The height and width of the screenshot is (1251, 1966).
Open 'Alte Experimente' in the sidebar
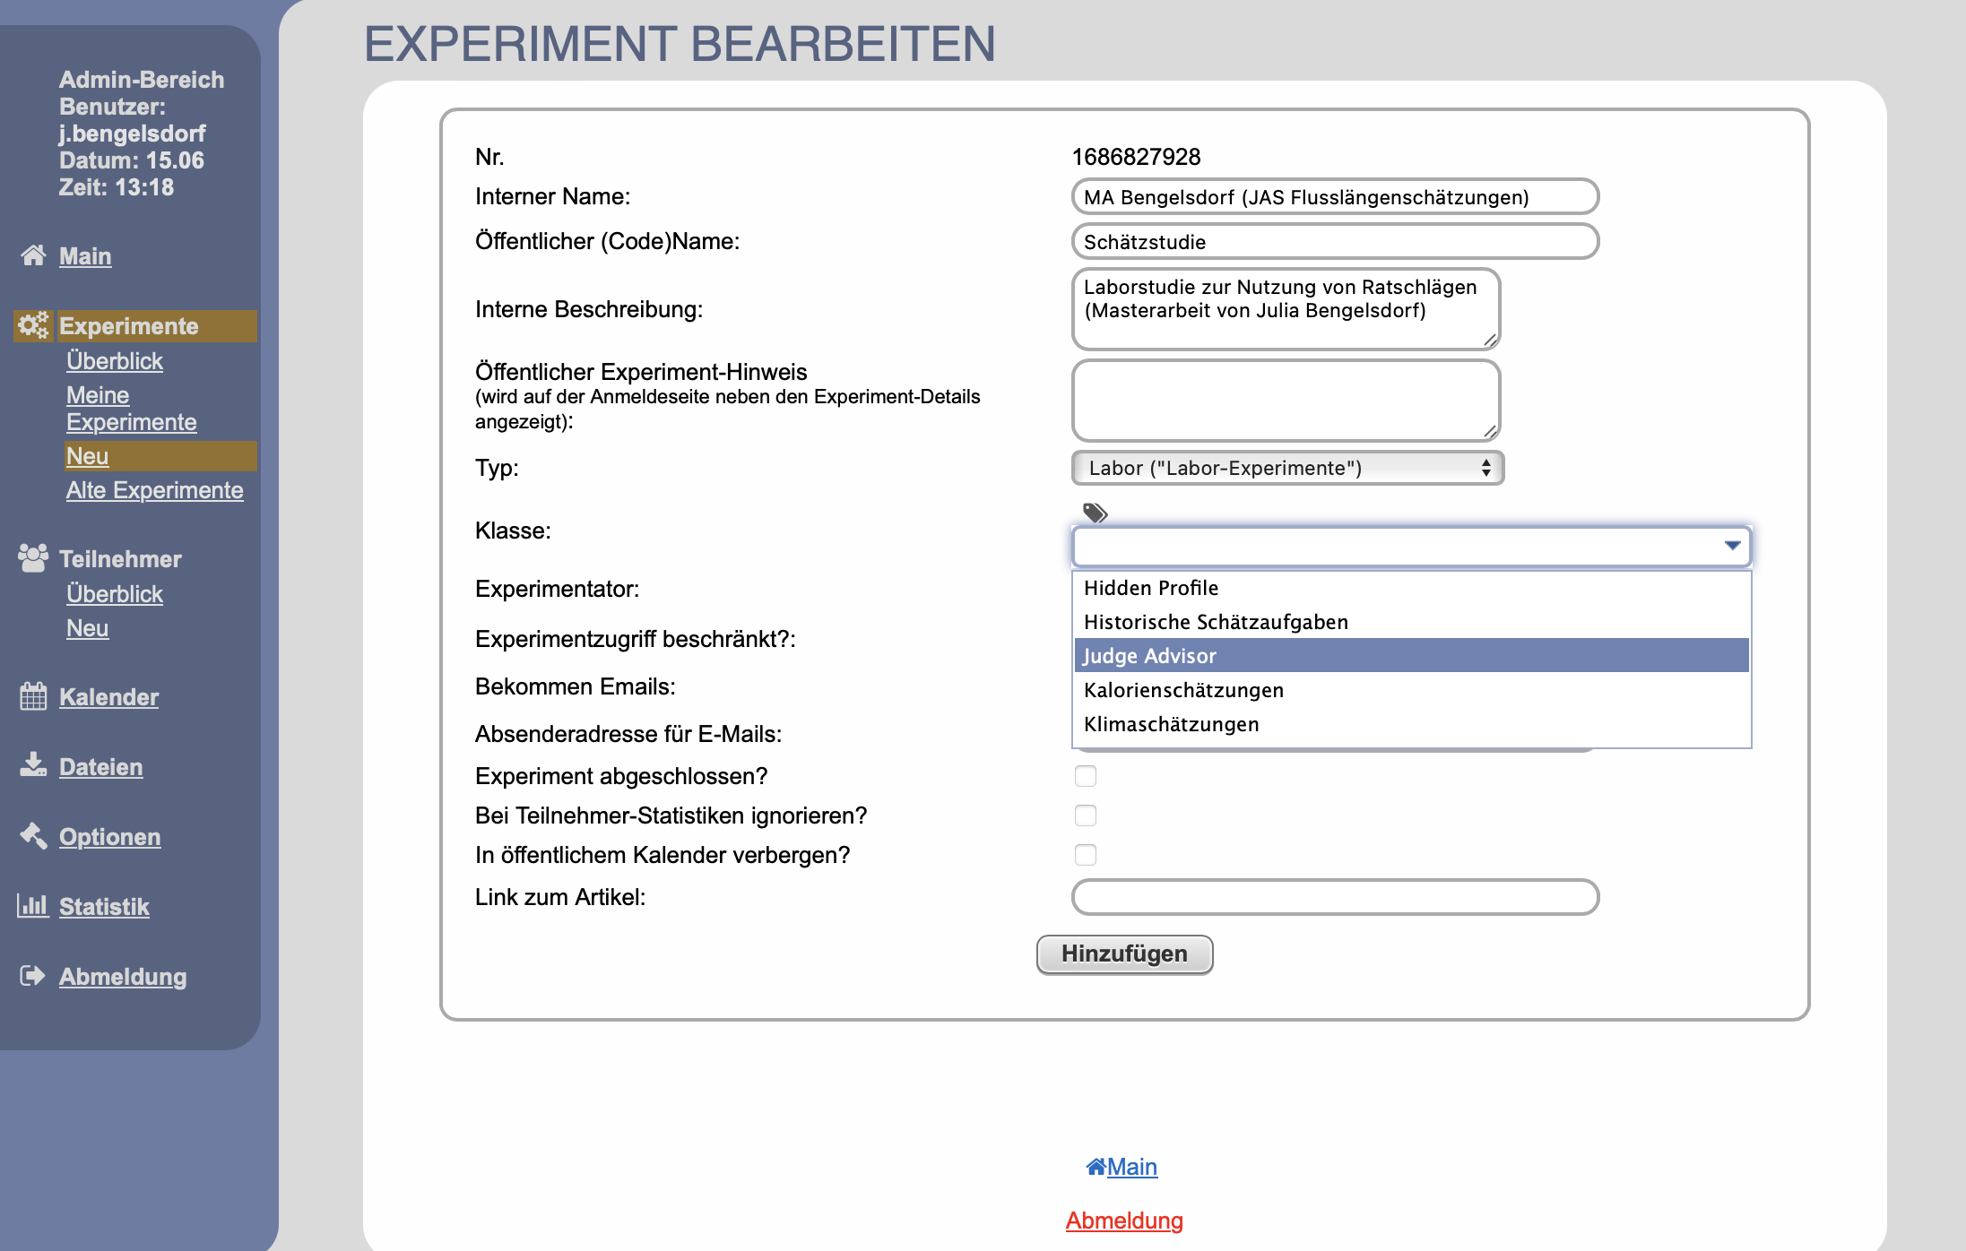(154, 490)
